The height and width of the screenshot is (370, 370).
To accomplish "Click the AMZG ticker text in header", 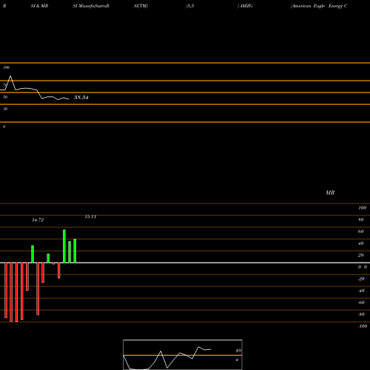I will pyautogui.click(x=246, y=6).
